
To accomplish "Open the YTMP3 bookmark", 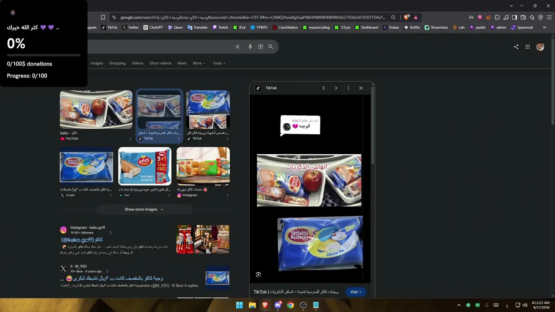I will tap(259, 27).
